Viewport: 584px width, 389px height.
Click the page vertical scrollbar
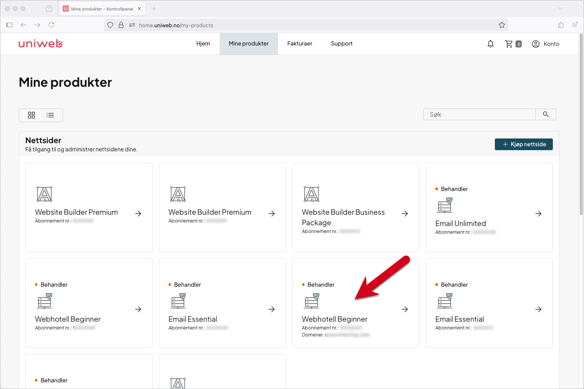click(x=581, y=124)
